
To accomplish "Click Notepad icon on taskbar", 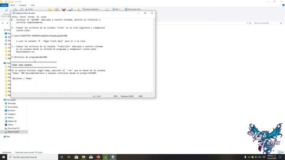I will point(113,157).
